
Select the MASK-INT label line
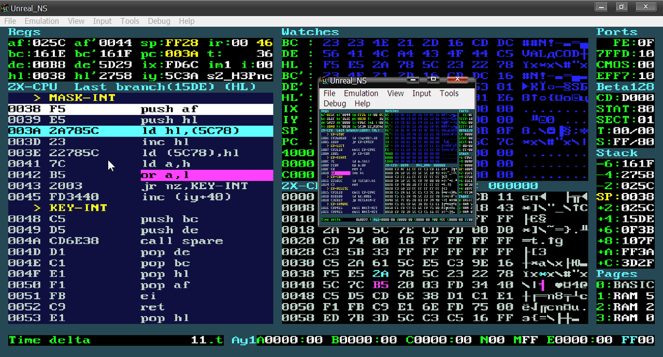click(140, 98)
